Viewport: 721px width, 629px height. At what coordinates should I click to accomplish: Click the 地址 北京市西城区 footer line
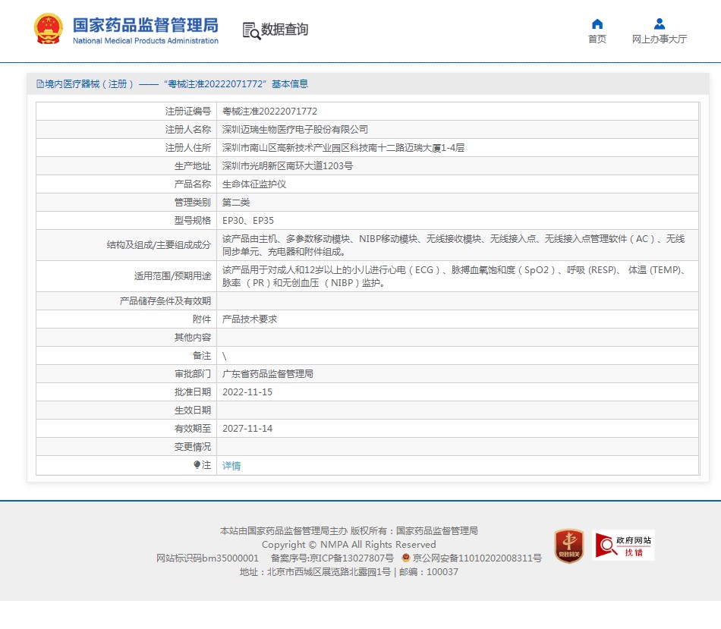[x=348, y=572]
